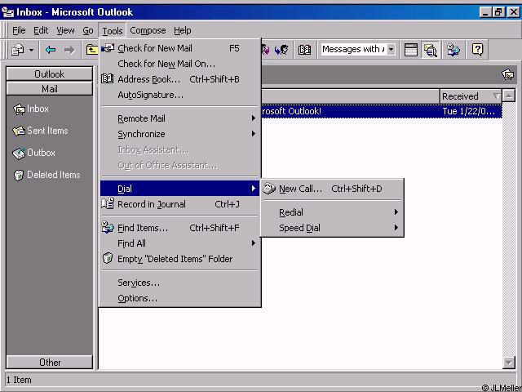Choose Services… menu entry
Screen dimensions: 522x392
pos(179,283)
